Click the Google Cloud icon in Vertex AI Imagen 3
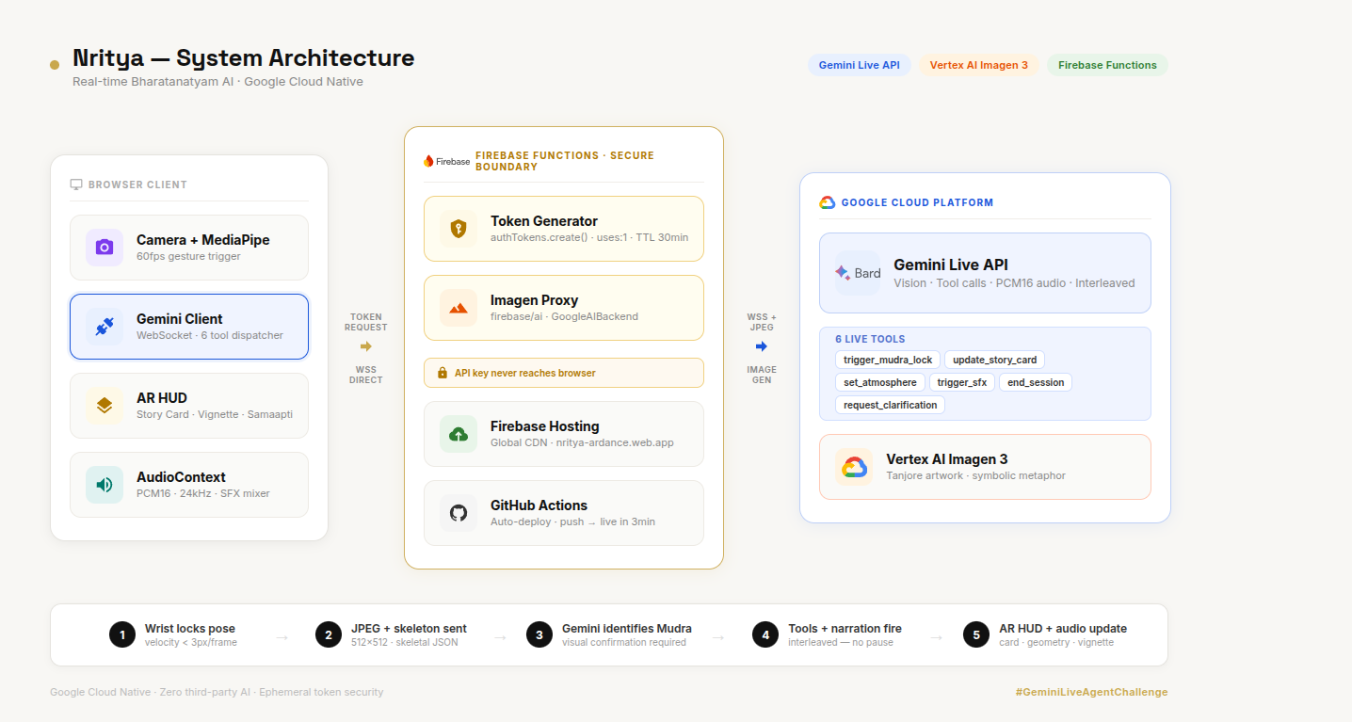The height and width of the screenshot is (722, 1352). click(854, 467)
